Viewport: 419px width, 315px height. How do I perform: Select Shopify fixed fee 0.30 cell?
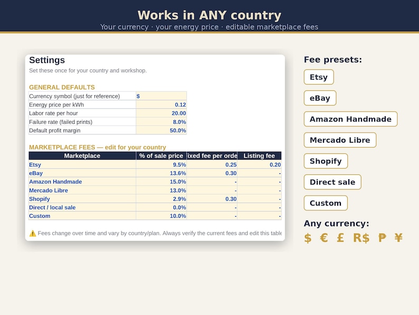[212, 199]
